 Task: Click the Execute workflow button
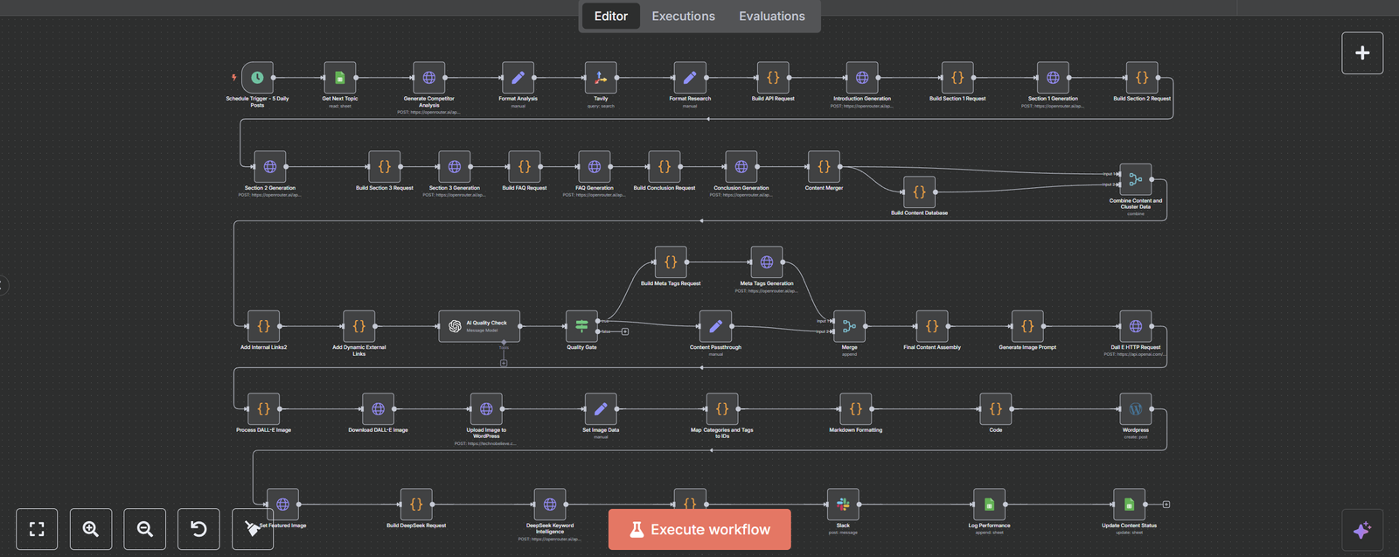coord(699,529)
